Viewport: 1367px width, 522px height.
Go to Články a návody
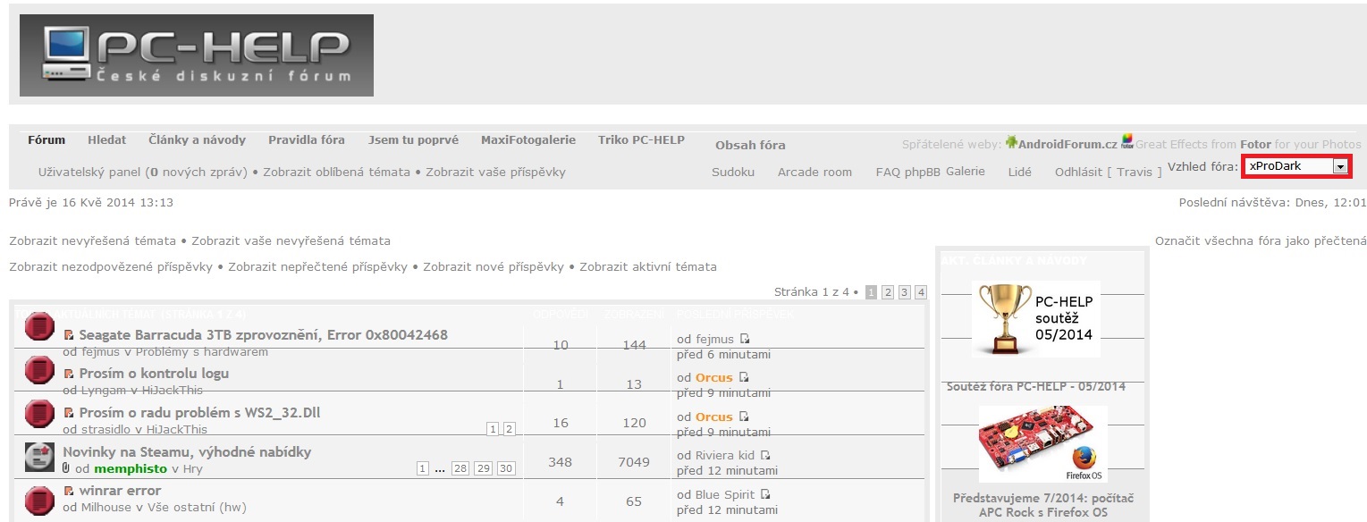click(x=198, y=140)
